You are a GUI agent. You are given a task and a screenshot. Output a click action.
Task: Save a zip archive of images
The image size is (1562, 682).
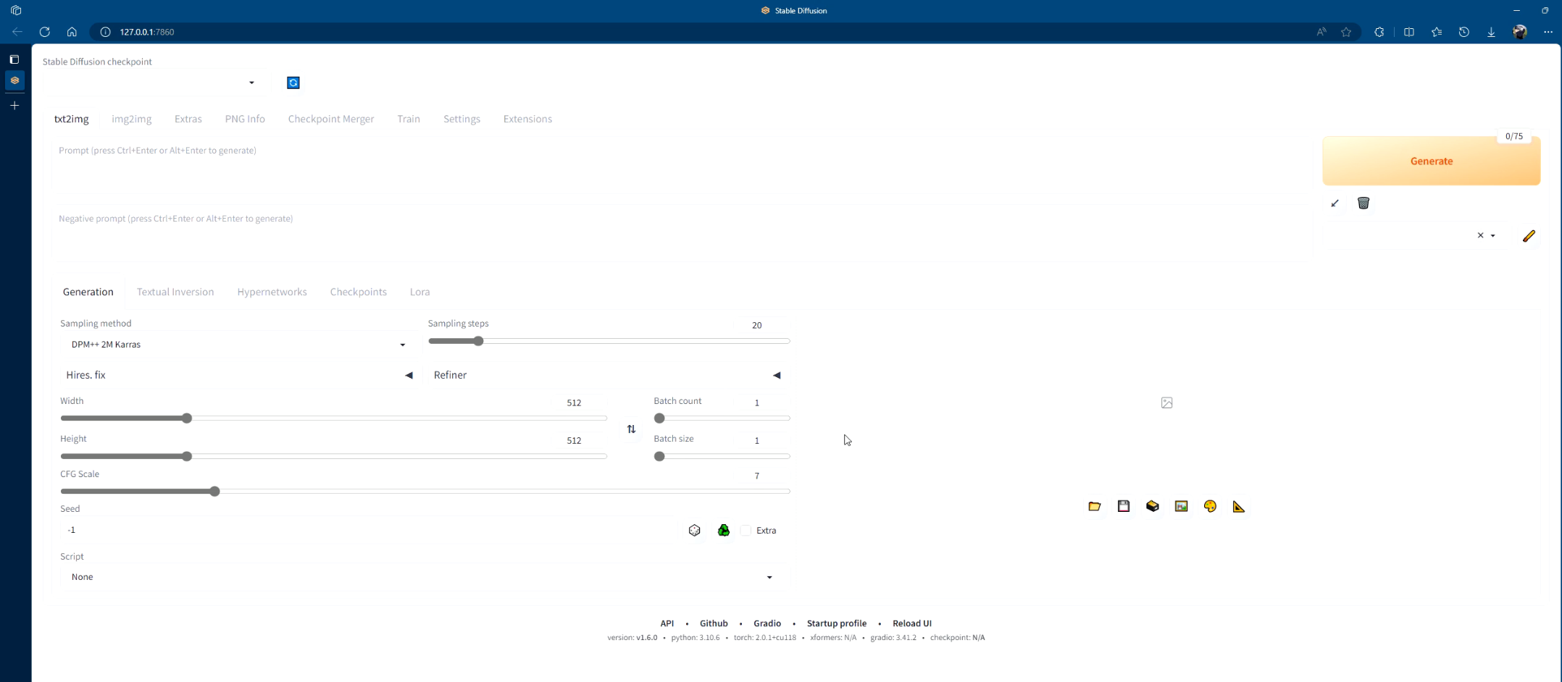coord(1153,507)
